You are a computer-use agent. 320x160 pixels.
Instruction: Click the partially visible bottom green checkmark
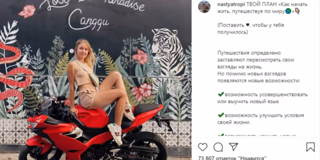pos(221,135)
